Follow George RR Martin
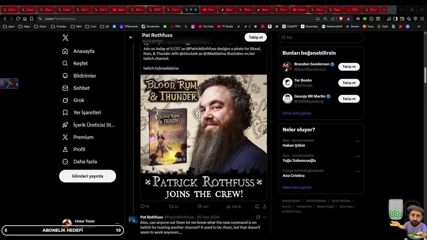This screenshot has height=240, width=427. (x=349, y=99)
